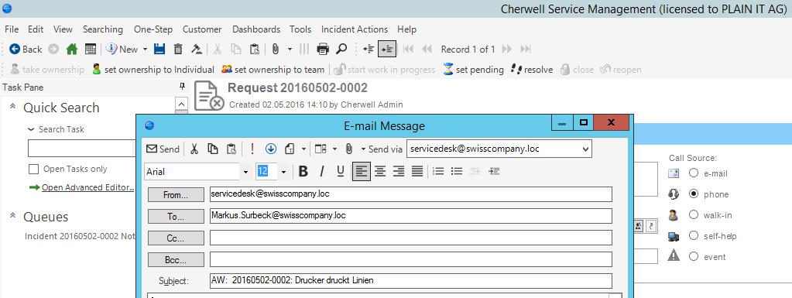This screenshot has height=298, width=792.
Task: Click the collapse-tree outdent icon in main toolbar
Action: click(x=369, y=49)
